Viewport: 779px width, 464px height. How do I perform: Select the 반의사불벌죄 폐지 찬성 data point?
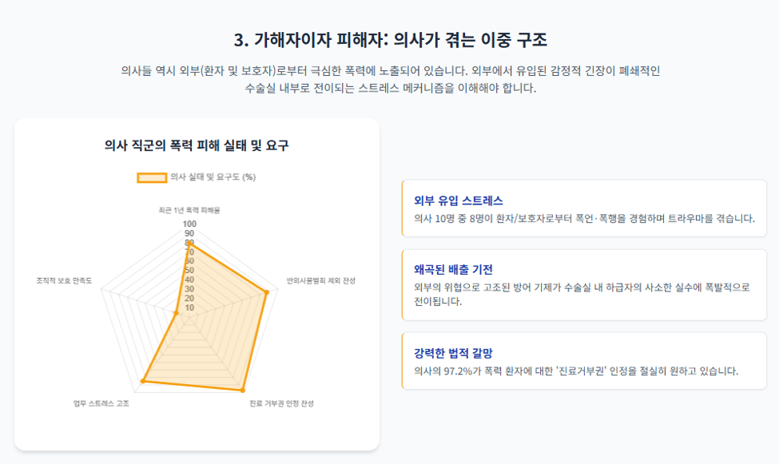point(266,292)
